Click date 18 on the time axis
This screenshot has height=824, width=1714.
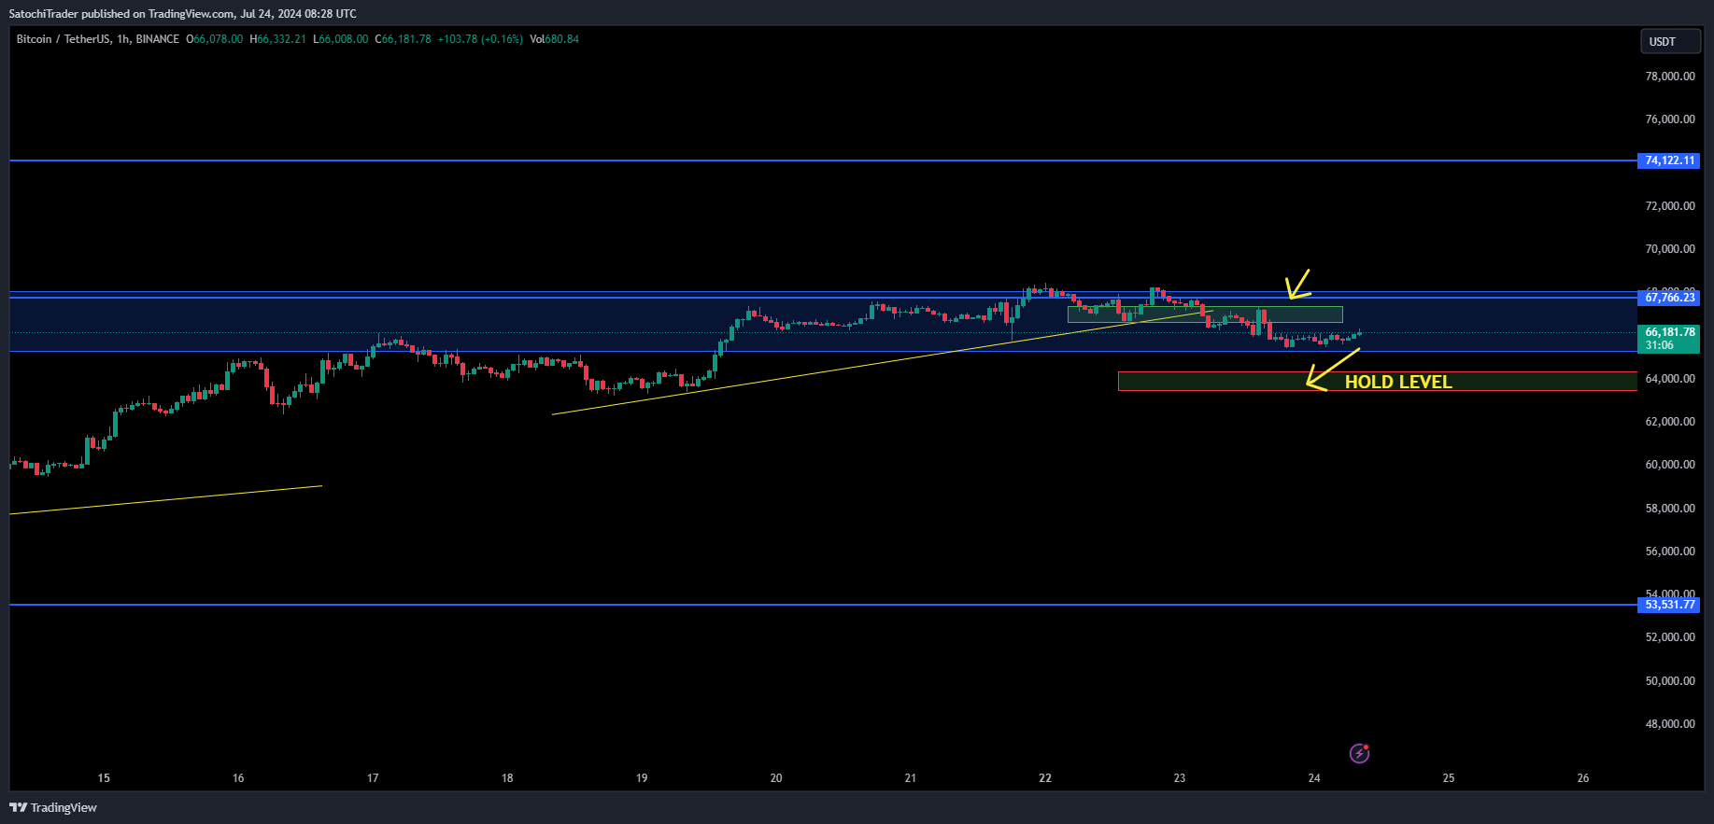507,778
